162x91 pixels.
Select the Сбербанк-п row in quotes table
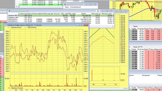click(x=61, y=17)
